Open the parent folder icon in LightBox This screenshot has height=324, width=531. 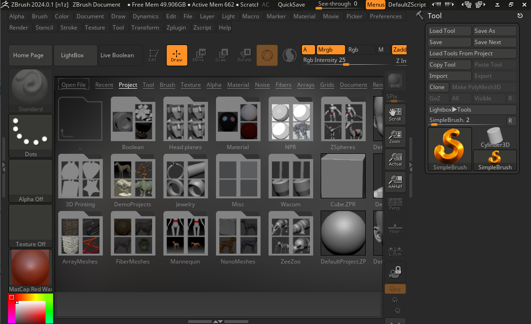(80, 119)
